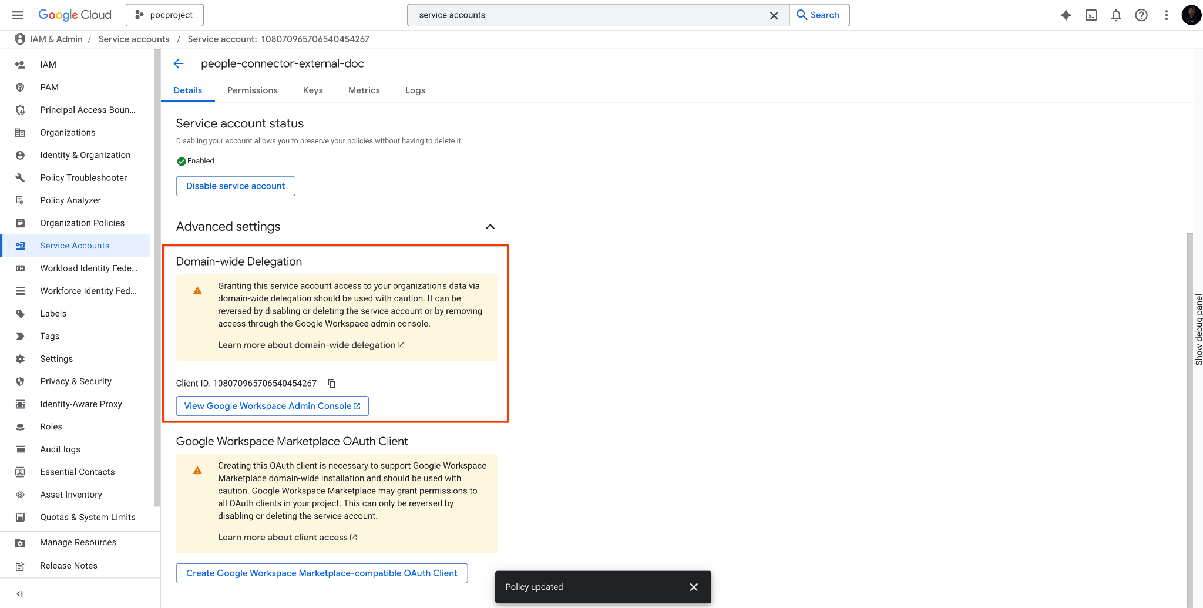
Task: Open the IAM section in the sidebar
Action: click(x=48, y=65)
